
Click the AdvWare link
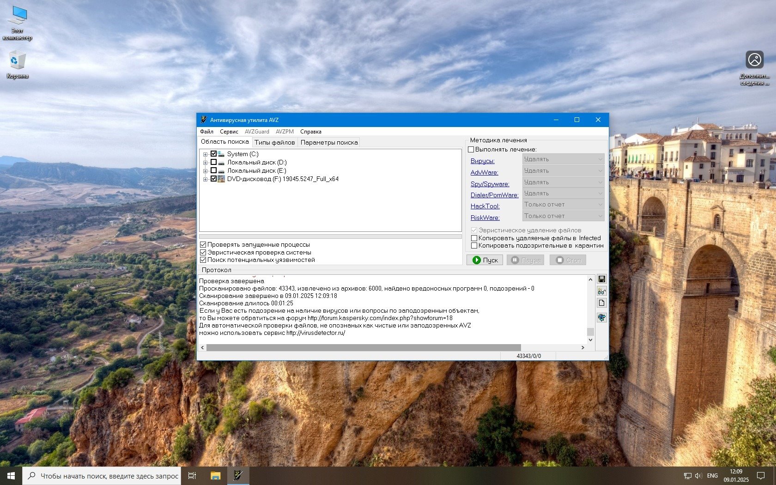(x=485, y=172)
